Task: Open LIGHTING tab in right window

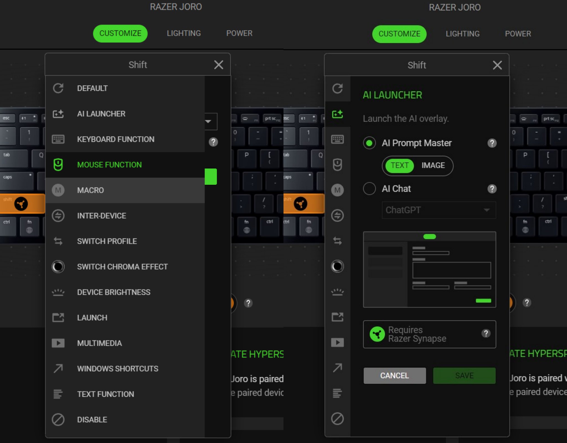Action: tap(463, 34)
